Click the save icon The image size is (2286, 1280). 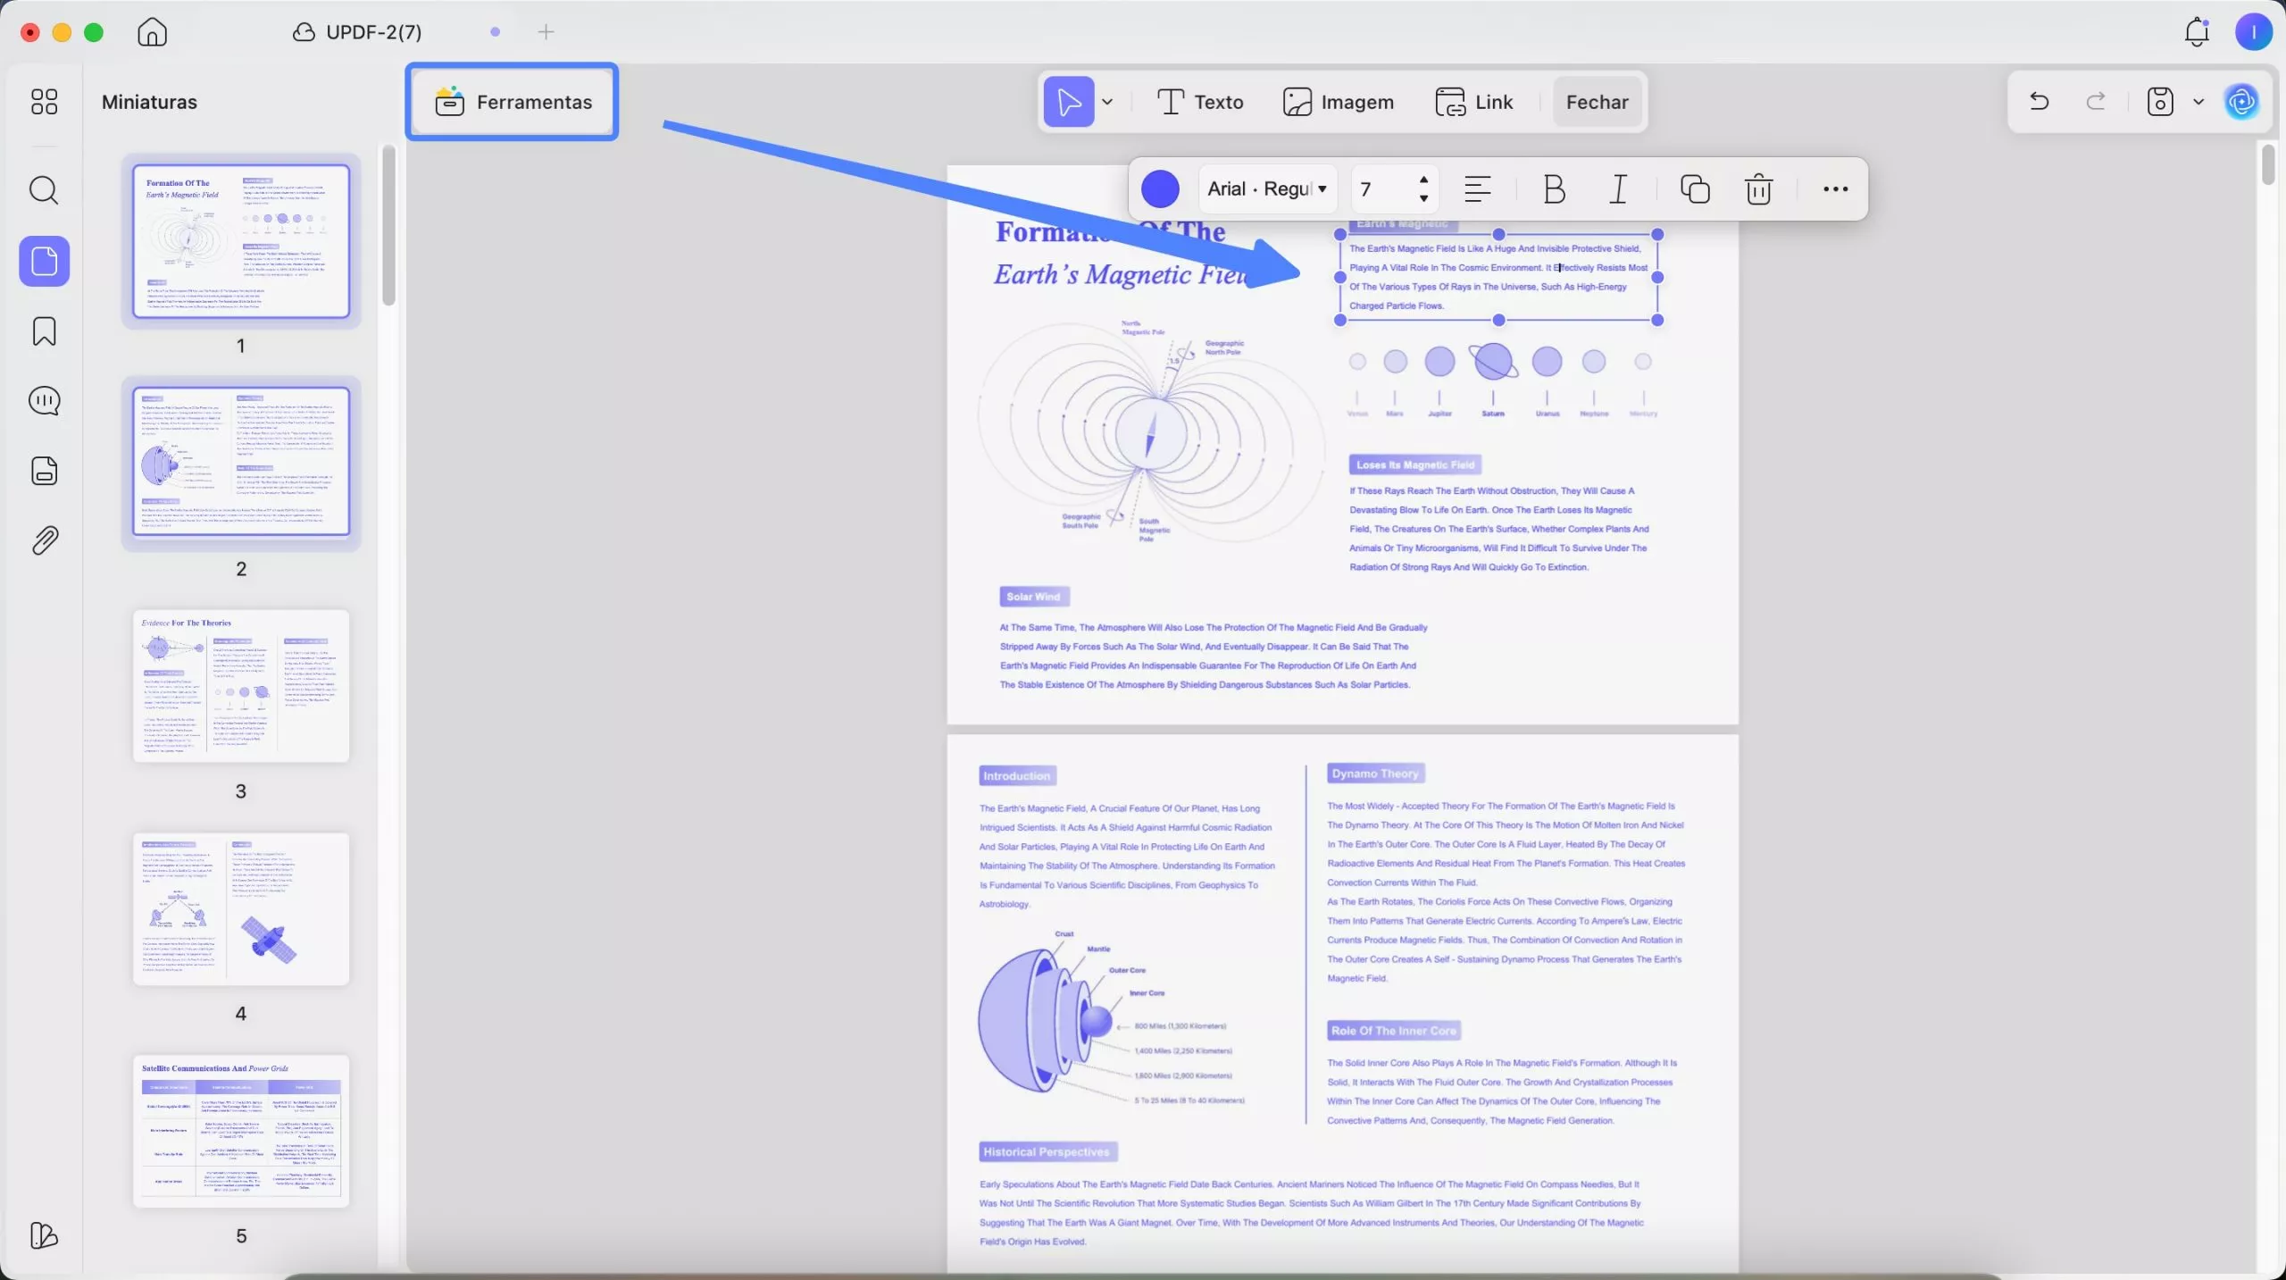[2159, 102]
